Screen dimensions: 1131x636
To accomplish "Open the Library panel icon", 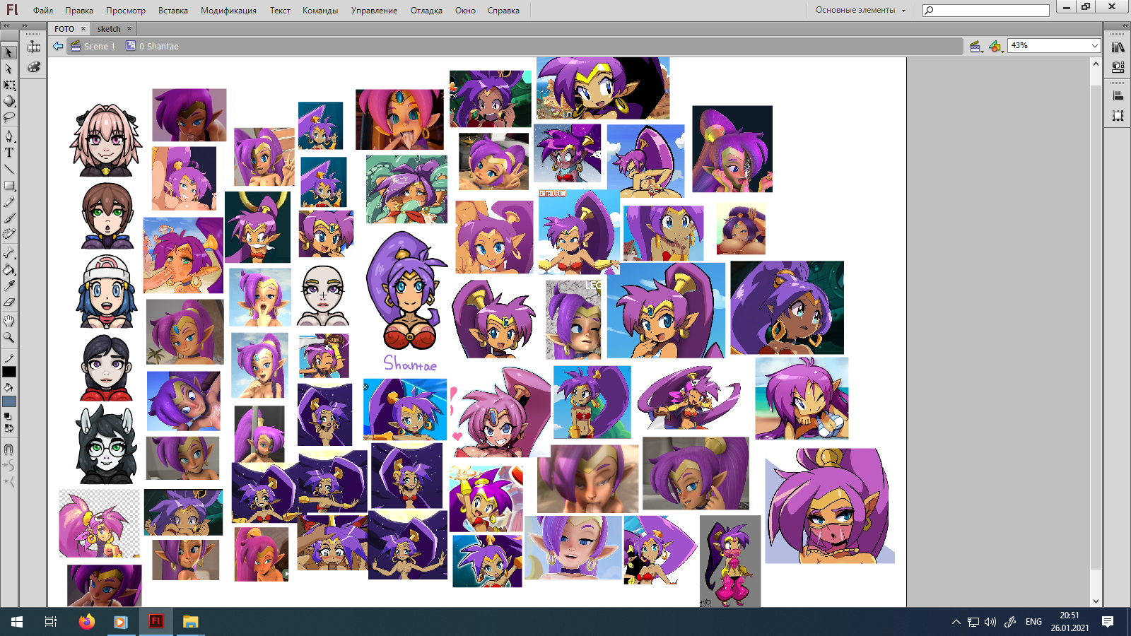I will pos(1118,47).
